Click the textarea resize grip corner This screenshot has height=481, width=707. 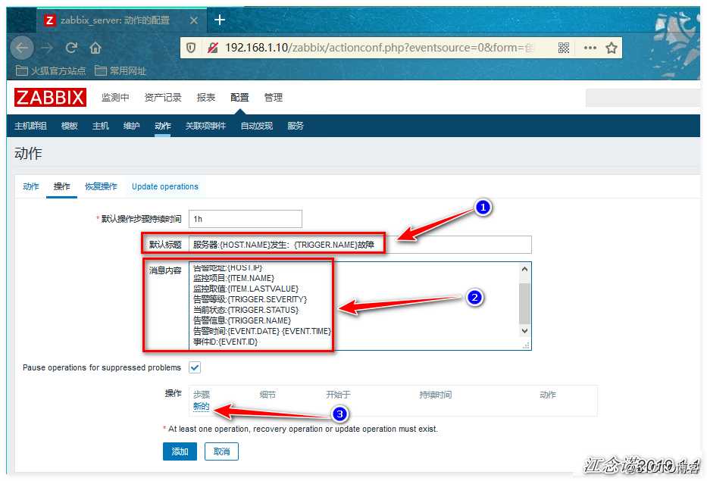(526, 345)
